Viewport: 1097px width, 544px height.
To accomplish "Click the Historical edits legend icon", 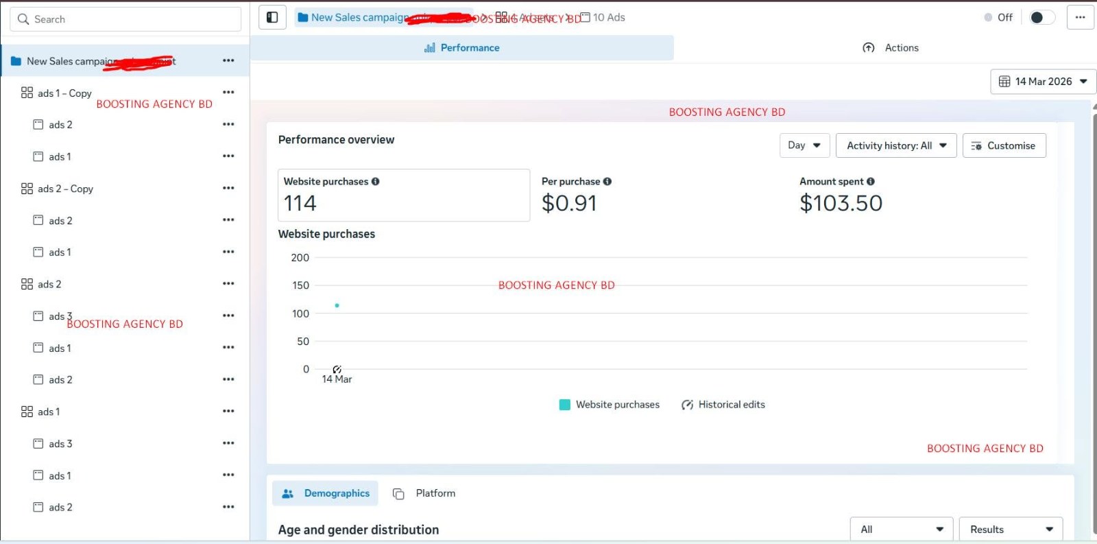I will pyautogui.click(x=687, y=405).
